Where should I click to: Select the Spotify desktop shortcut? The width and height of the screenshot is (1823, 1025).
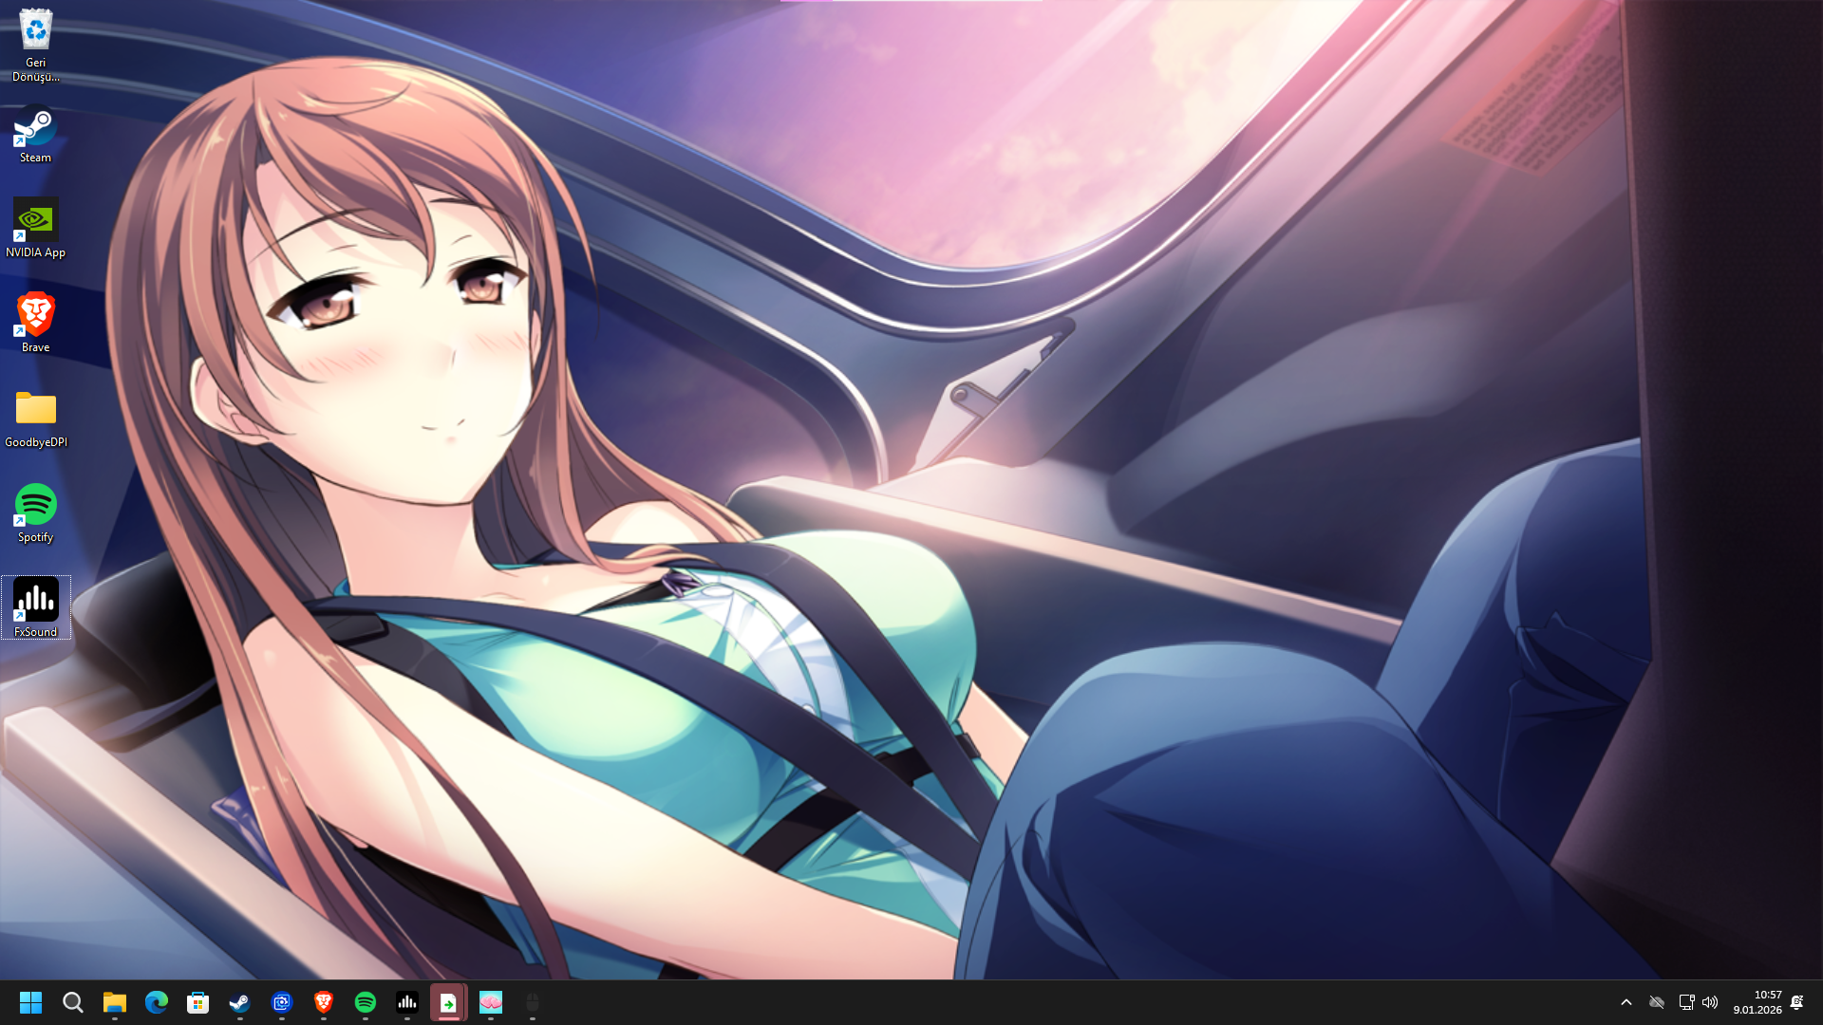click(35, 513)
